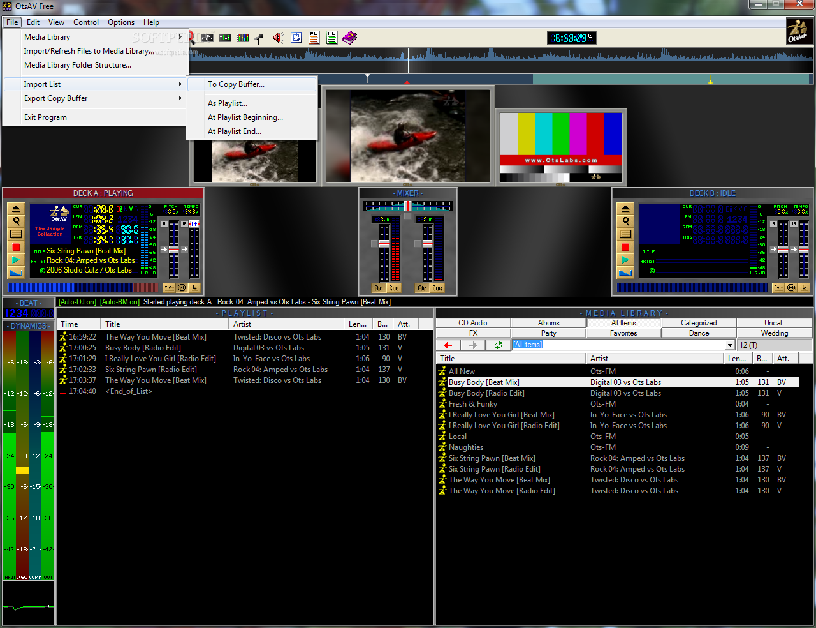
Task: Toggle the 16 tempo range button on Deck A
Action: point(184,224)
